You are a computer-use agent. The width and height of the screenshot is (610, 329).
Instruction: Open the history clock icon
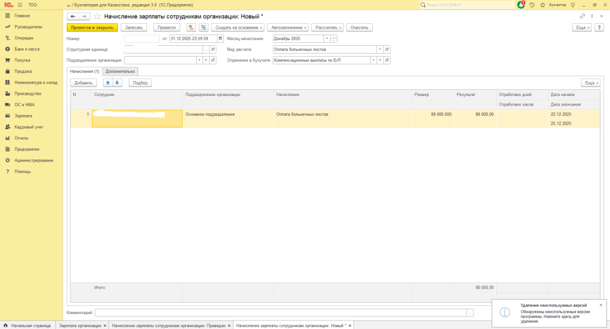[x=531, y=5]
